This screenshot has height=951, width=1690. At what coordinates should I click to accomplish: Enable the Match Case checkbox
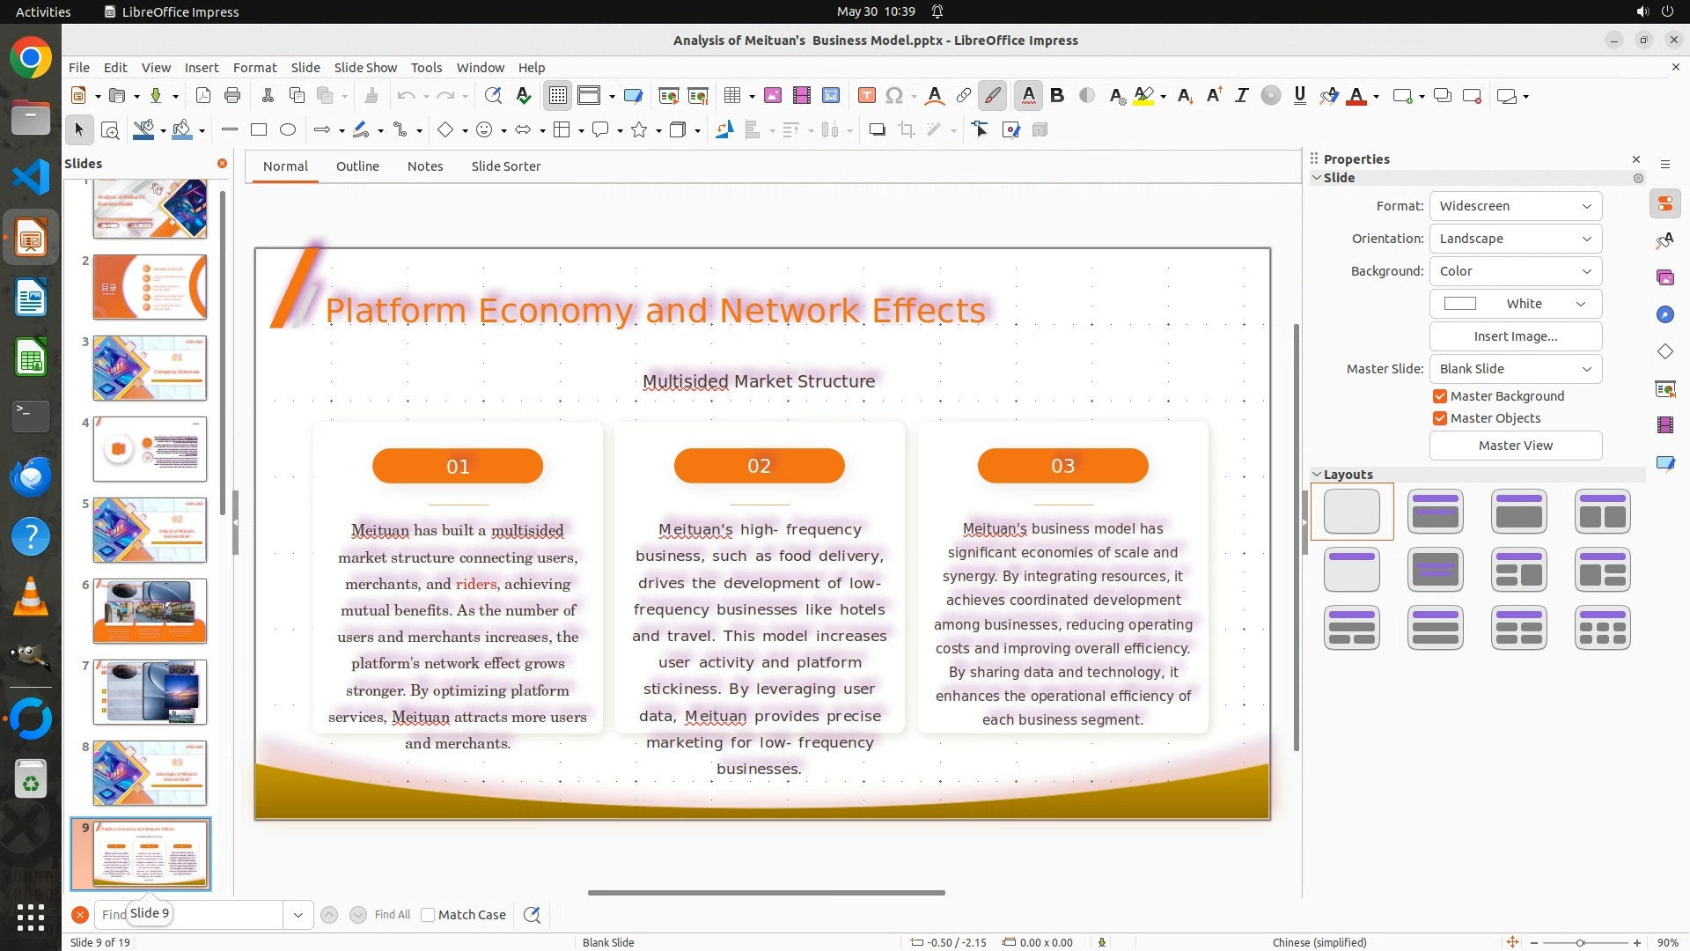(x=429, y=915)
